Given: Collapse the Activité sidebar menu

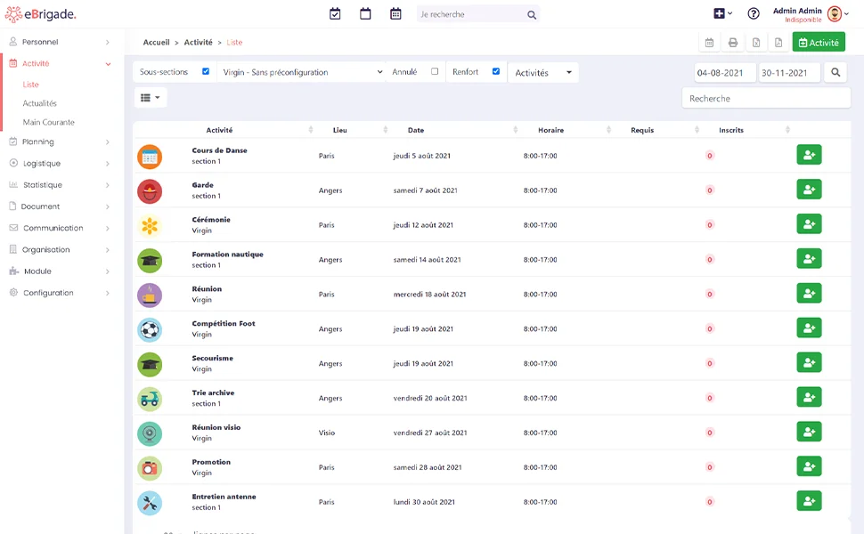Looking at the screenshot, I should pos(60,63).
